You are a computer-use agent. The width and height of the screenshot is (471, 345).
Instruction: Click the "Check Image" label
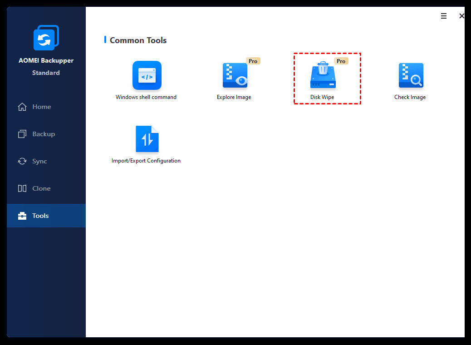(410, 97)
